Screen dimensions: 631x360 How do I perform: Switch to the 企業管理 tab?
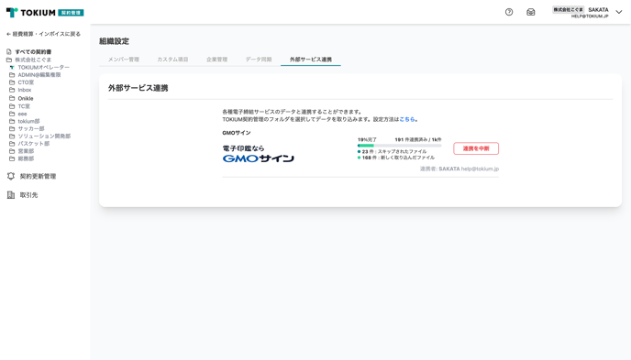[x=216, y=60]
